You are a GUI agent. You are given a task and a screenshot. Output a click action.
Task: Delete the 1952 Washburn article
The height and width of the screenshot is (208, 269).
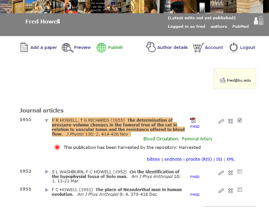230,173
